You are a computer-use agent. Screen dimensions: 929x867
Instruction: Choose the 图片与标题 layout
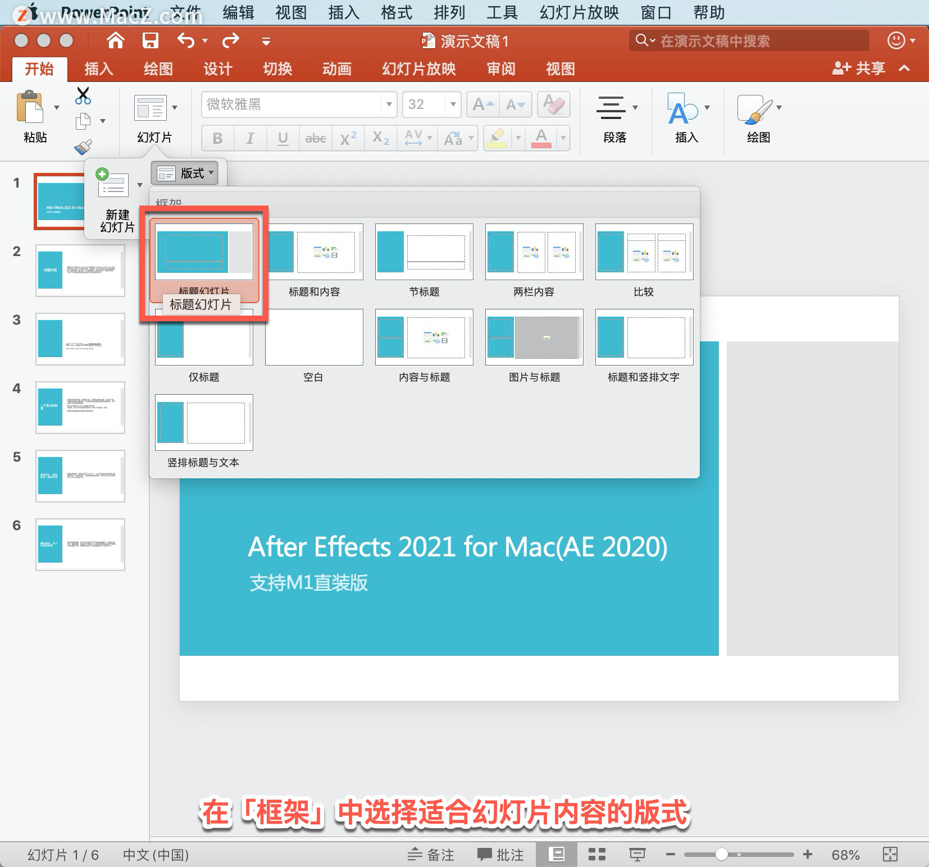pyautogui.click(x=534, y=346)
